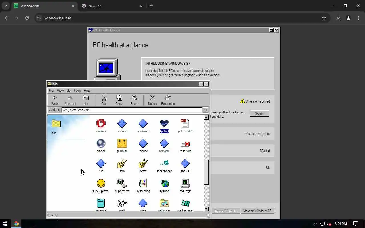
Task: Reload the page in Chrome
Action: [x=27, y=18]
